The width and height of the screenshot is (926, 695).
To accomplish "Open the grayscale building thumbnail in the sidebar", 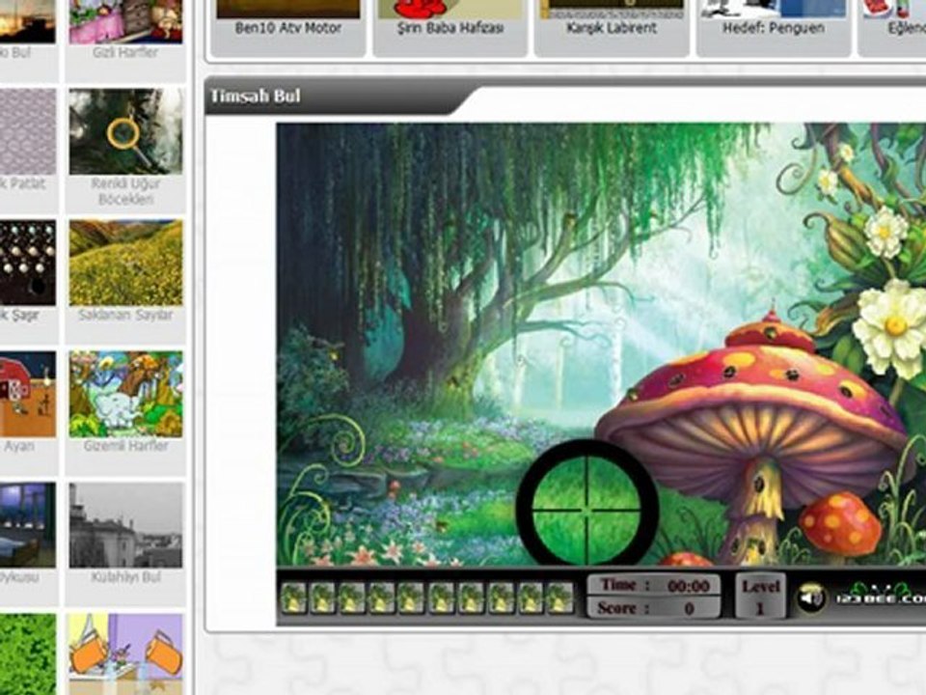I will (x=125, y=525).
